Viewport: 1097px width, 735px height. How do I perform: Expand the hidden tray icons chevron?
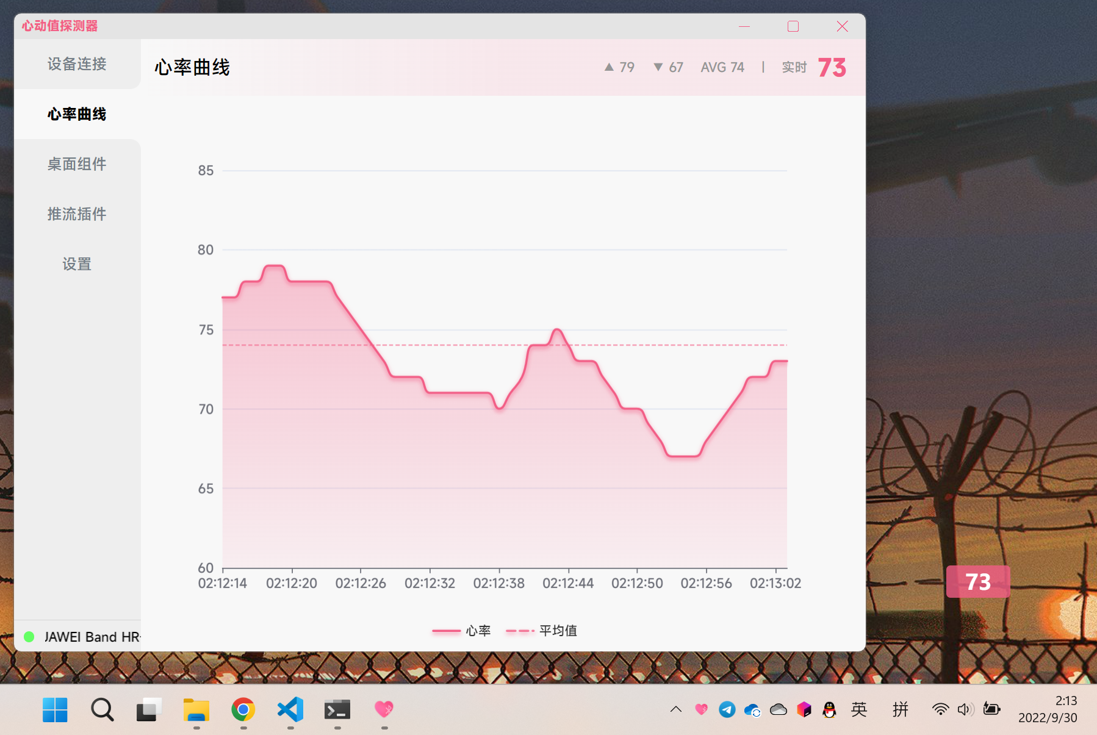point(676,709)
